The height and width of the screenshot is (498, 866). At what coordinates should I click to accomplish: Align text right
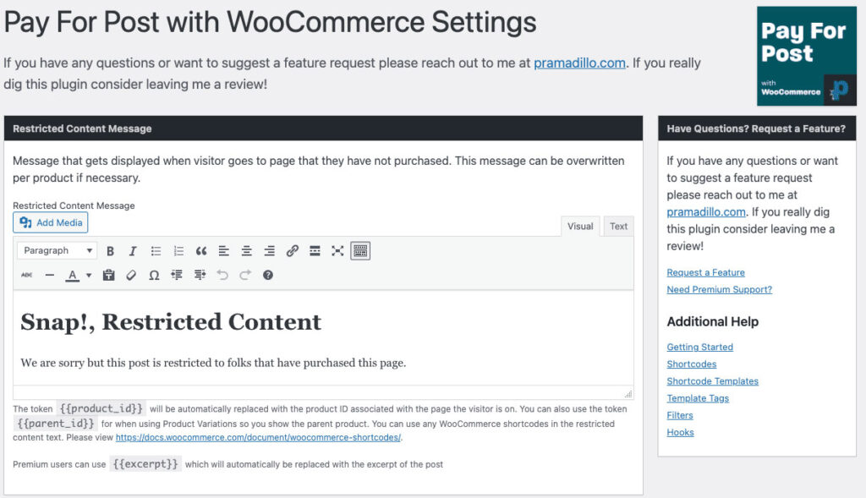(x=269, y=251)
